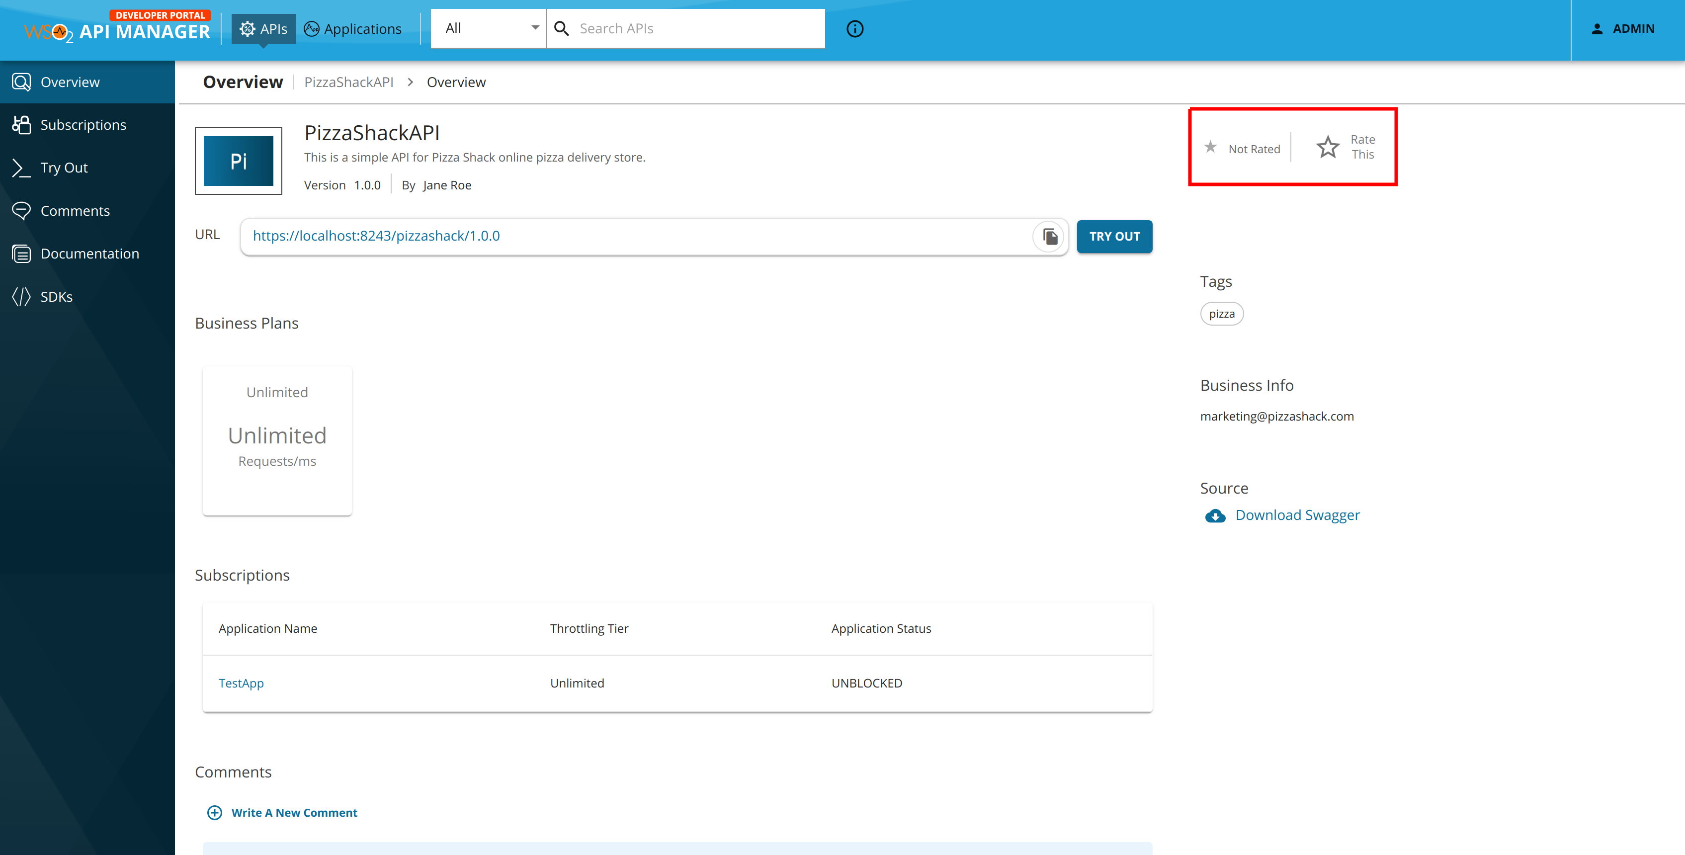1685x855 pixels.
Task: Click the ADMIN user profile icon
Action: [1597, 29]
